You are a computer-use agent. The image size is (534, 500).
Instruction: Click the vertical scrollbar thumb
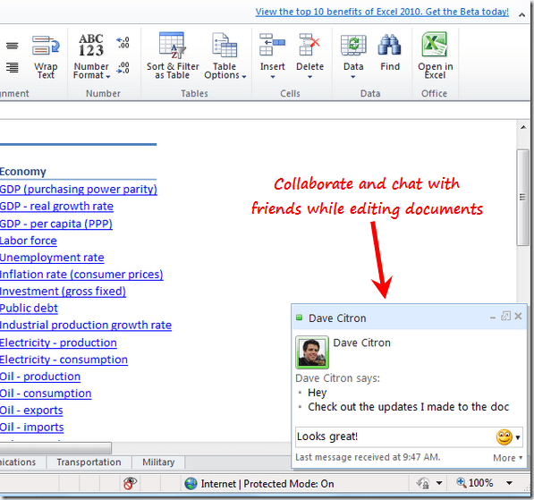[522, 198]
